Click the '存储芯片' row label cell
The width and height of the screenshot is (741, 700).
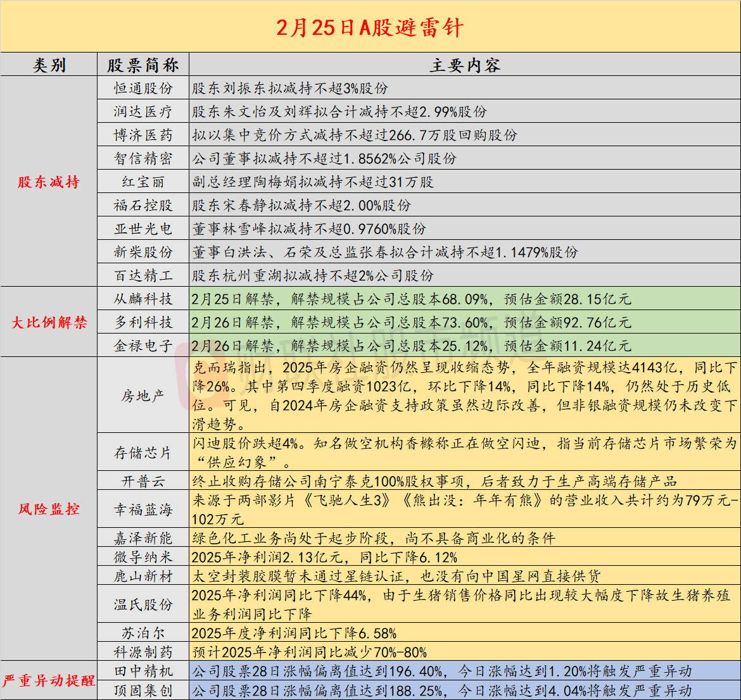143,453
